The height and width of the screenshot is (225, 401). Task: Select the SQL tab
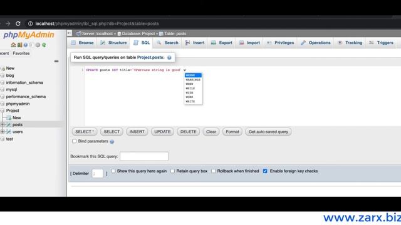[142, 43]
